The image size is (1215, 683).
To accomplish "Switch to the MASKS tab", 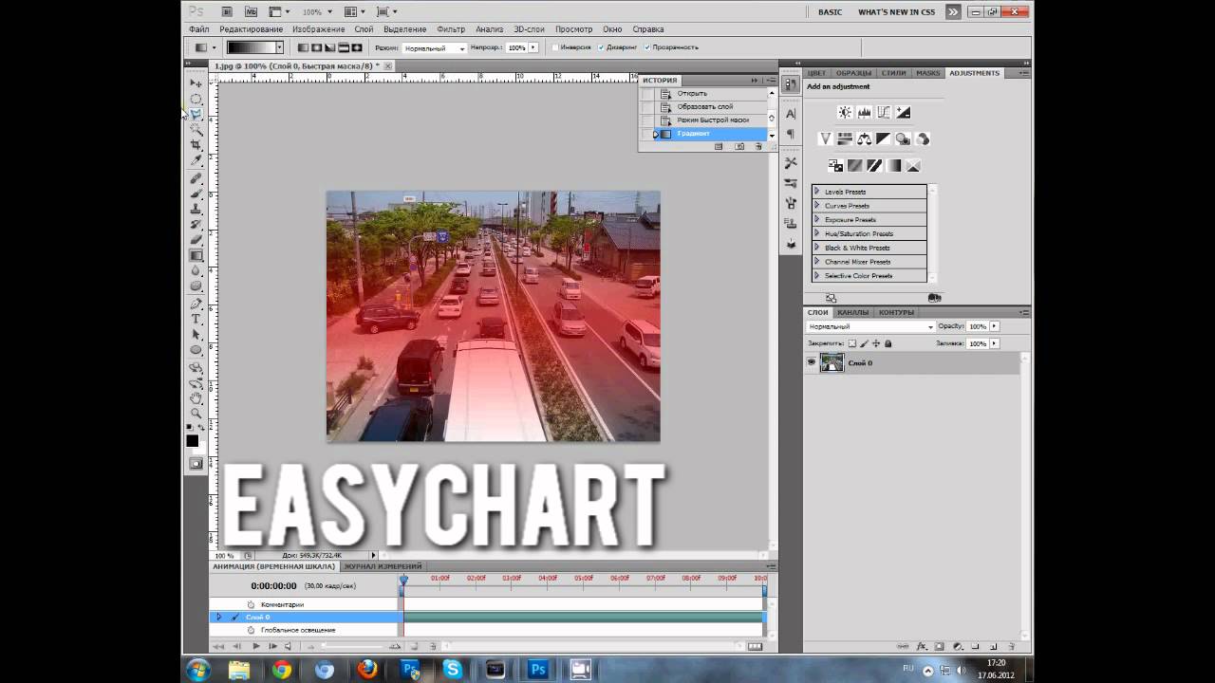I will pos(927,73).
